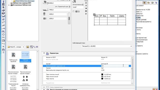160x90 pixels.
Task: Select the dark filled anchor point option
Action: click(x=76, y=11)
